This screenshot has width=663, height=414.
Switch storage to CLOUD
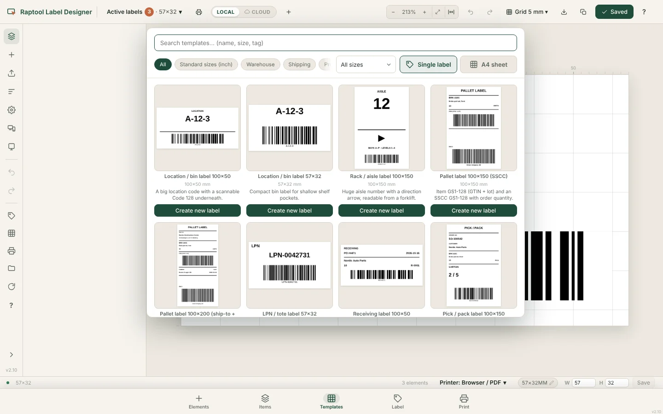(257, 12)
